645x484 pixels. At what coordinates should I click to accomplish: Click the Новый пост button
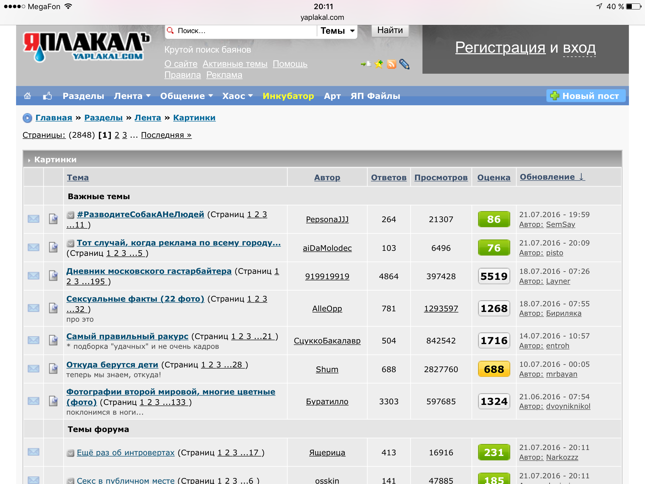coord(586,96)
